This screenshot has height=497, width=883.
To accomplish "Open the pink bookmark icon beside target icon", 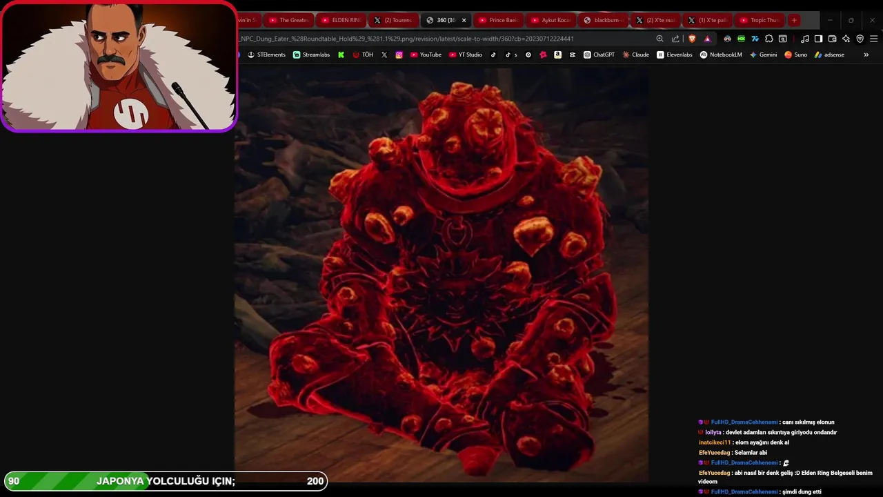I will point(543,55).
